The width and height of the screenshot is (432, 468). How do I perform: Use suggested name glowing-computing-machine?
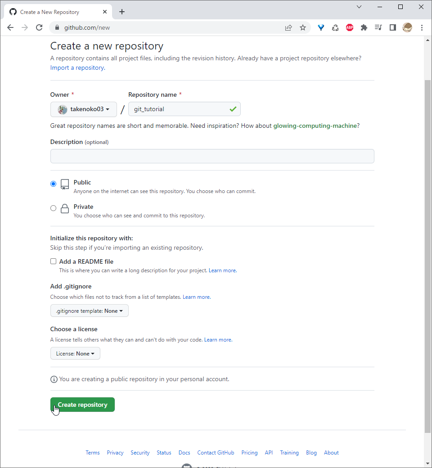[315, 126]
